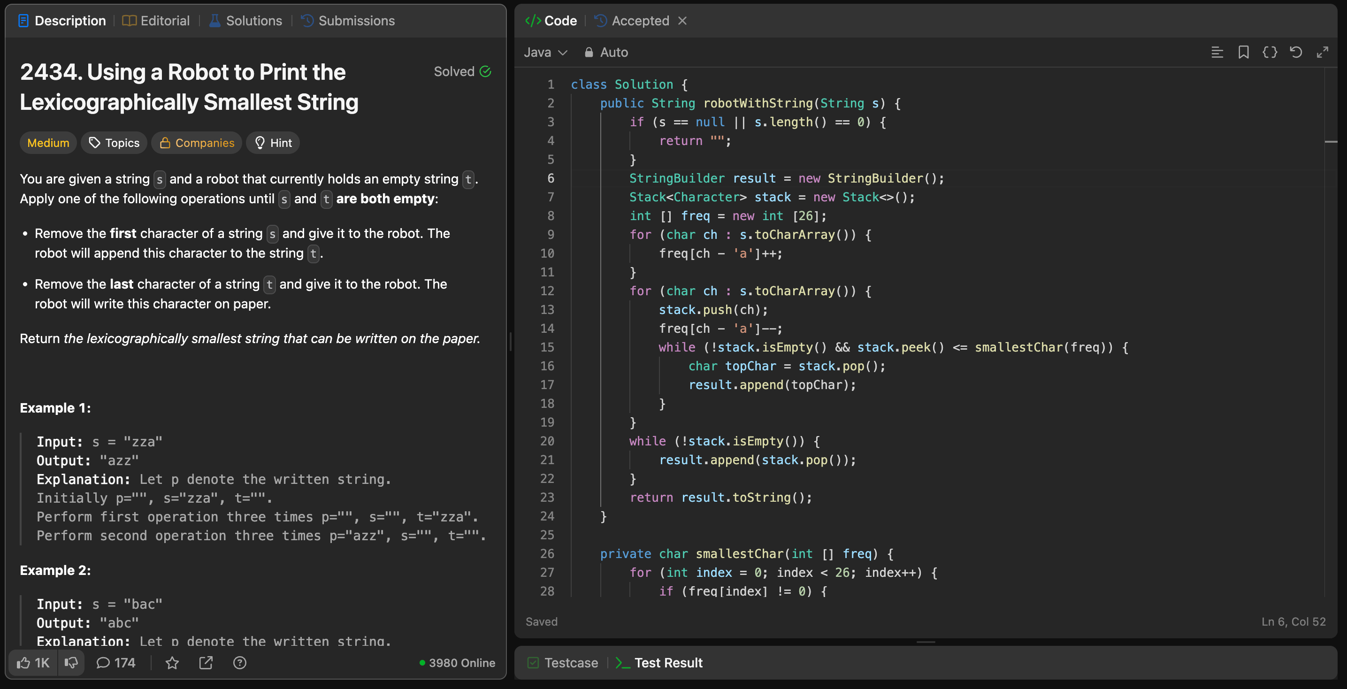This screenshot has width=1347, height=689.
Task: Click the Companies button
Action: [x=197, y=143]
